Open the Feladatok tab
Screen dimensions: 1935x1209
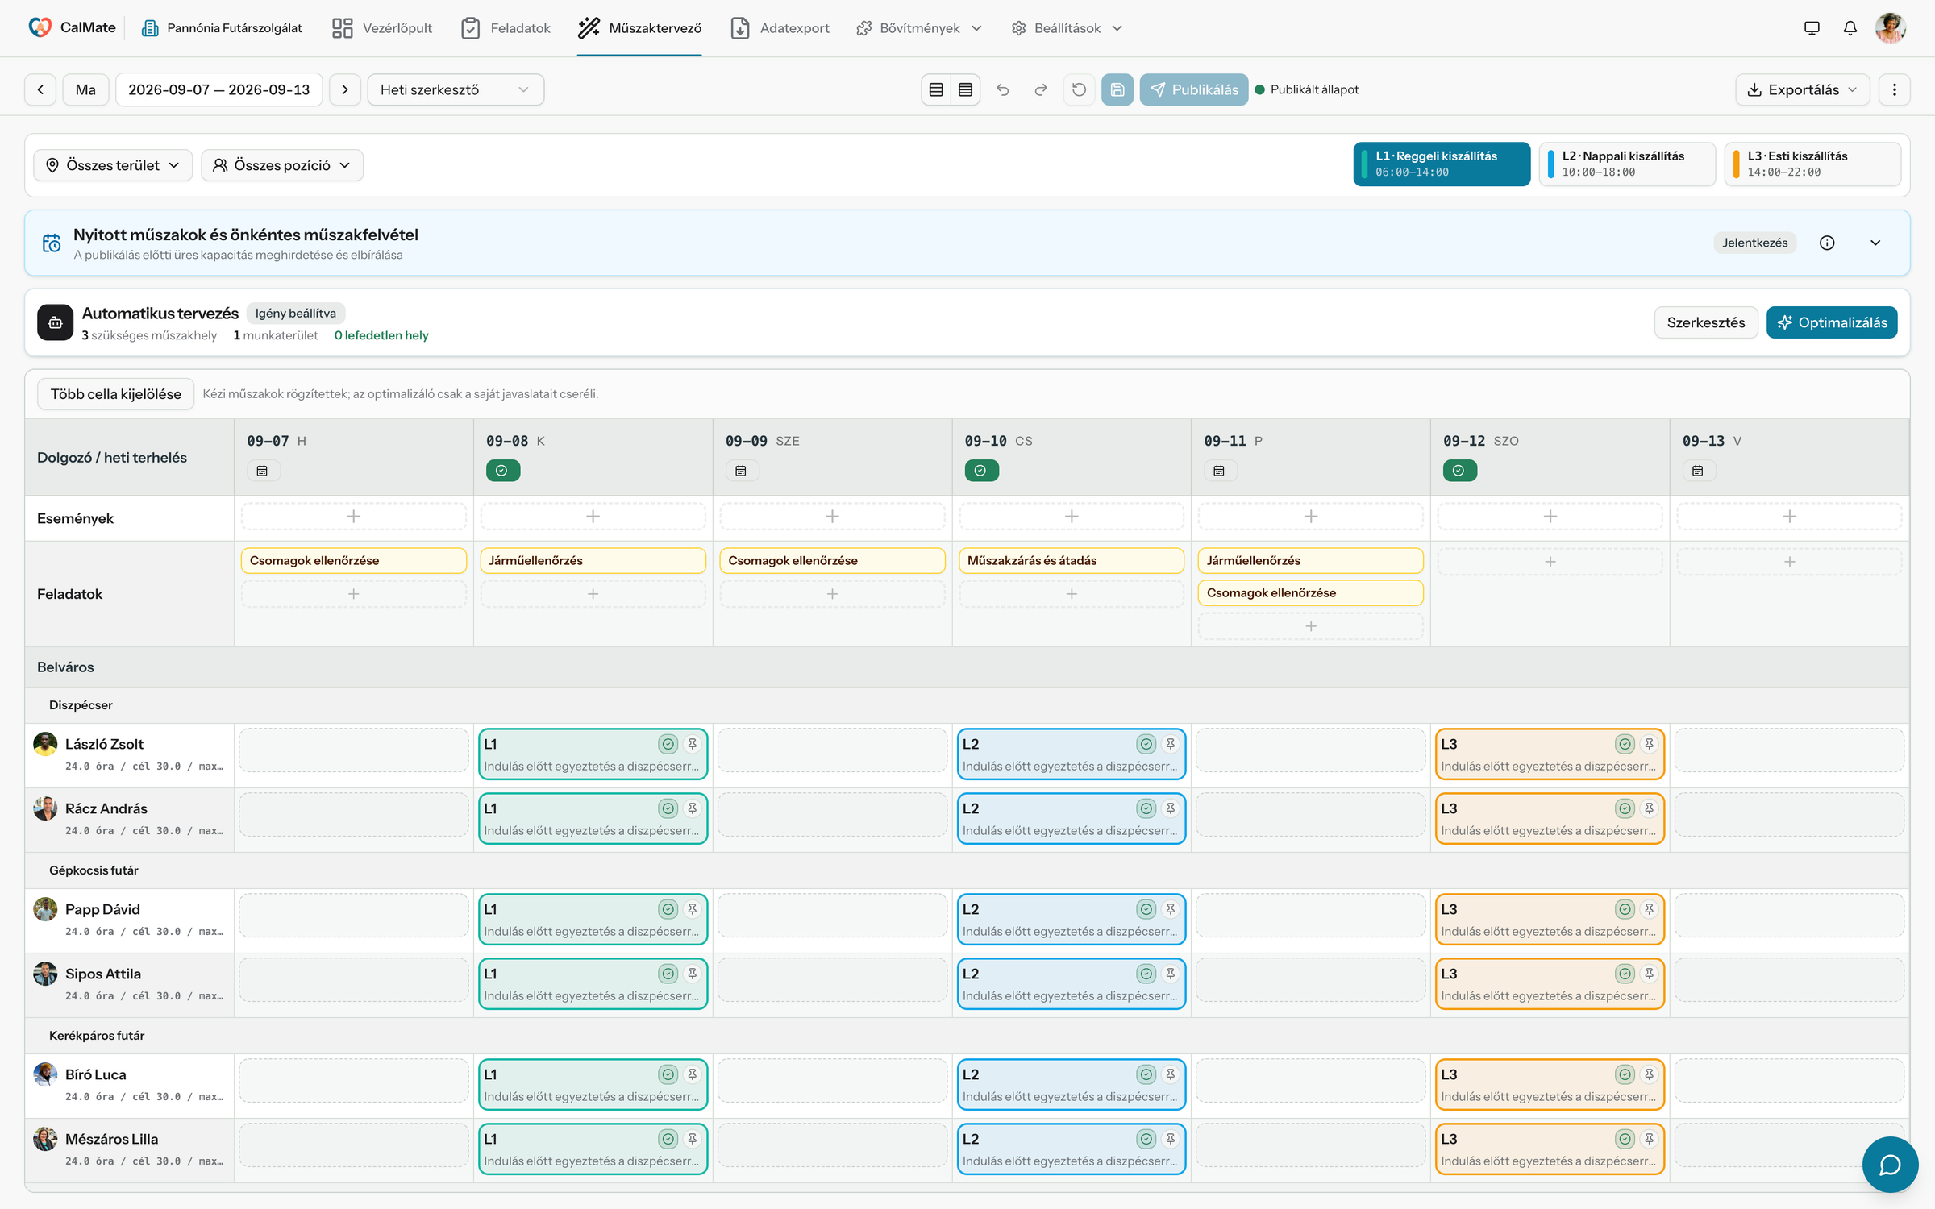[x=506, y=28]
